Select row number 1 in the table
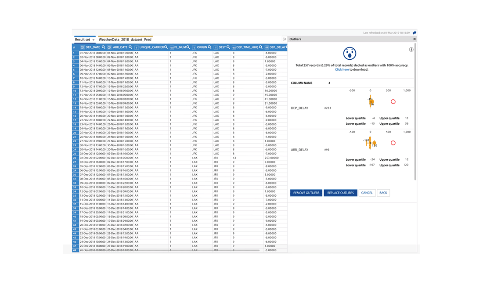The width and height of the screenshot is (483, 281). click(x=75, y=53)
